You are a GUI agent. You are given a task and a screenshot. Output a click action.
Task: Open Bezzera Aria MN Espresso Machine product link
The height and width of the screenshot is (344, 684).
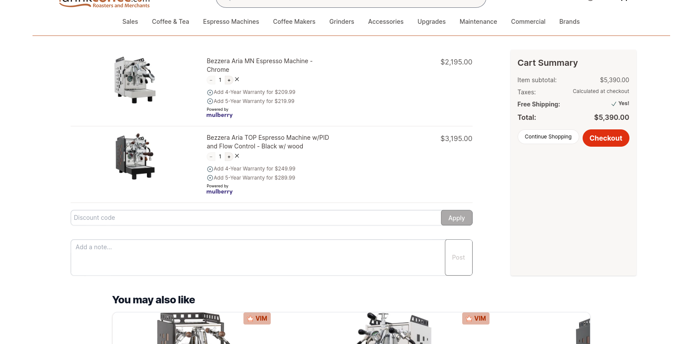point(259,65)
